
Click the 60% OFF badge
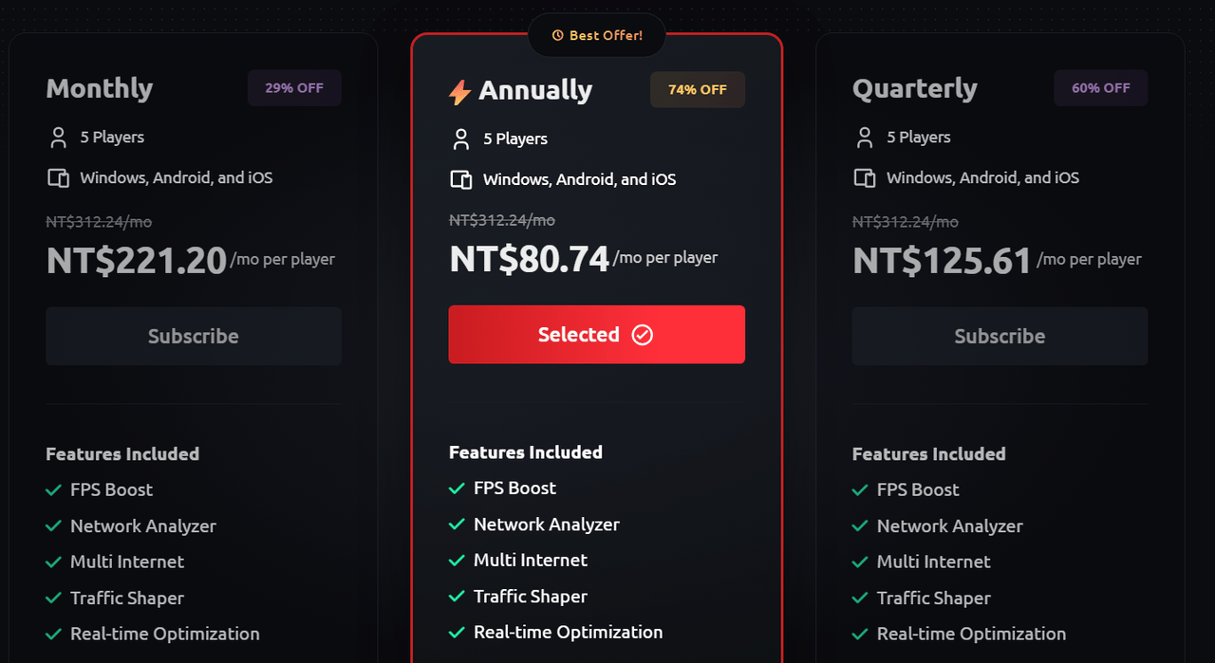(1101, 88)
